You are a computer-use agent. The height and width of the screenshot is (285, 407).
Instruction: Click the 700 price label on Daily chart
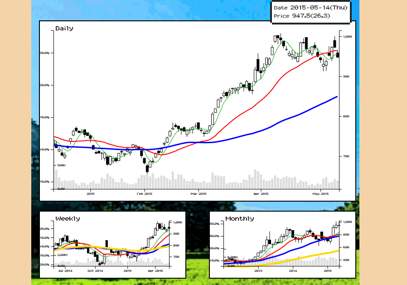(347, 156)
